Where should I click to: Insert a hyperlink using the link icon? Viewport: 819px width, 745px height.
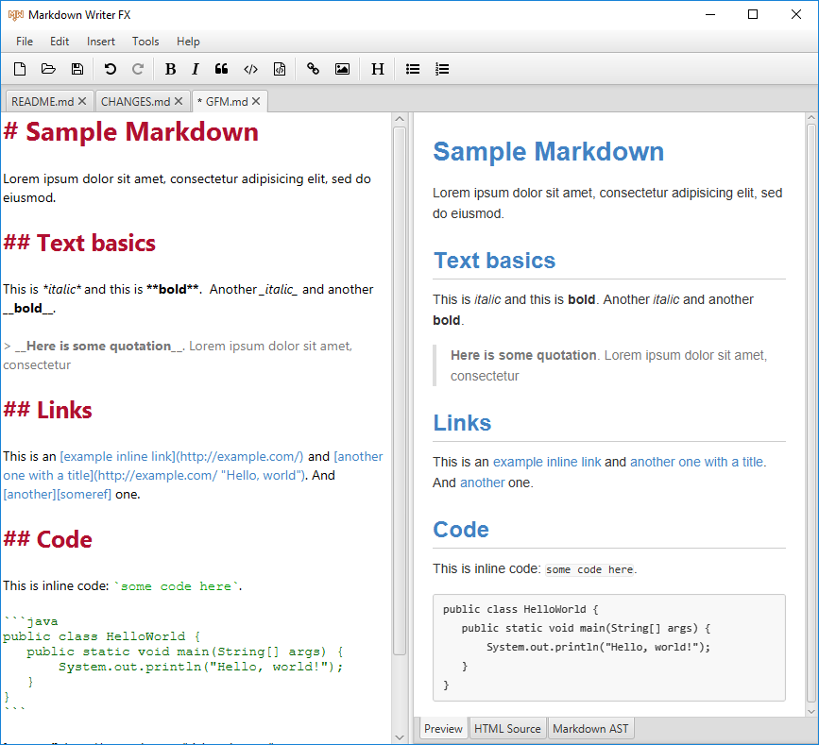pos(314,69)
